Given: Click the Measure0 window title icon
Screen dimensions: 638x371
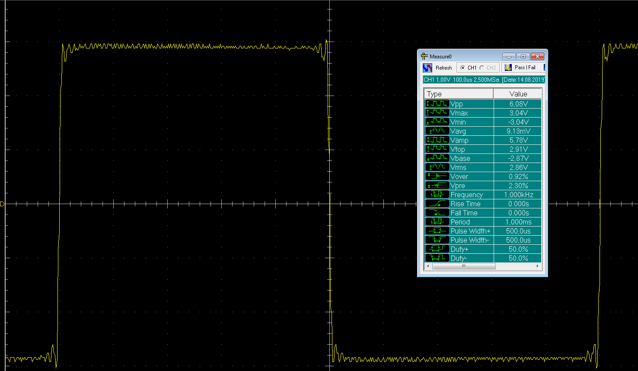Looking at the screenshot, I should [x=424, y=56].
